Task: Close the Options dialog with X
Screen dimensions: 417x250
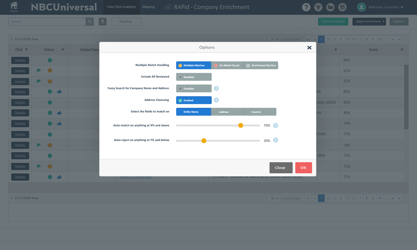Action: click(x=309, y=47)
